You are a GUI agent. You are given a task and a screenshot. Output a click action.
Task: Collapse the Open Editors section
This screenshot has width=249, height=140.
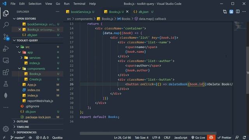coord(14,19)
